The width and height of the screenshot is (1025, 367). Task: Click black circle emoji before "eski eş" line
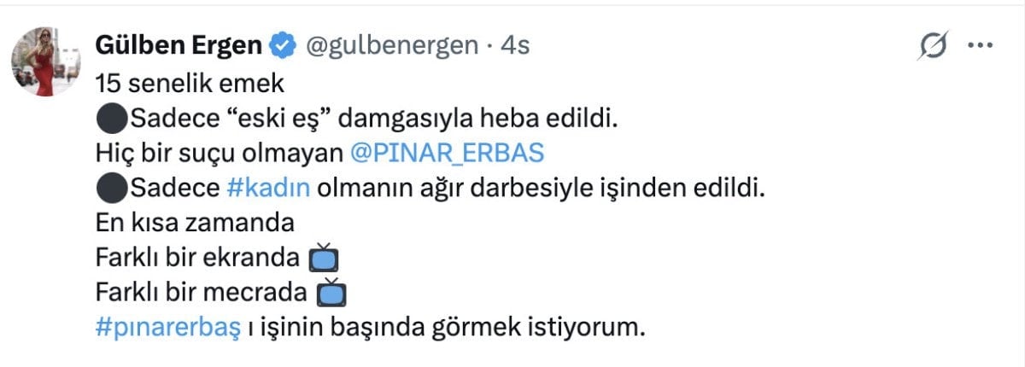110,117
